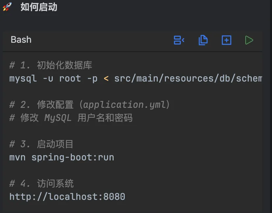Click the create file from snippet icon
This screenshot has height=213, width=272.
227,40
